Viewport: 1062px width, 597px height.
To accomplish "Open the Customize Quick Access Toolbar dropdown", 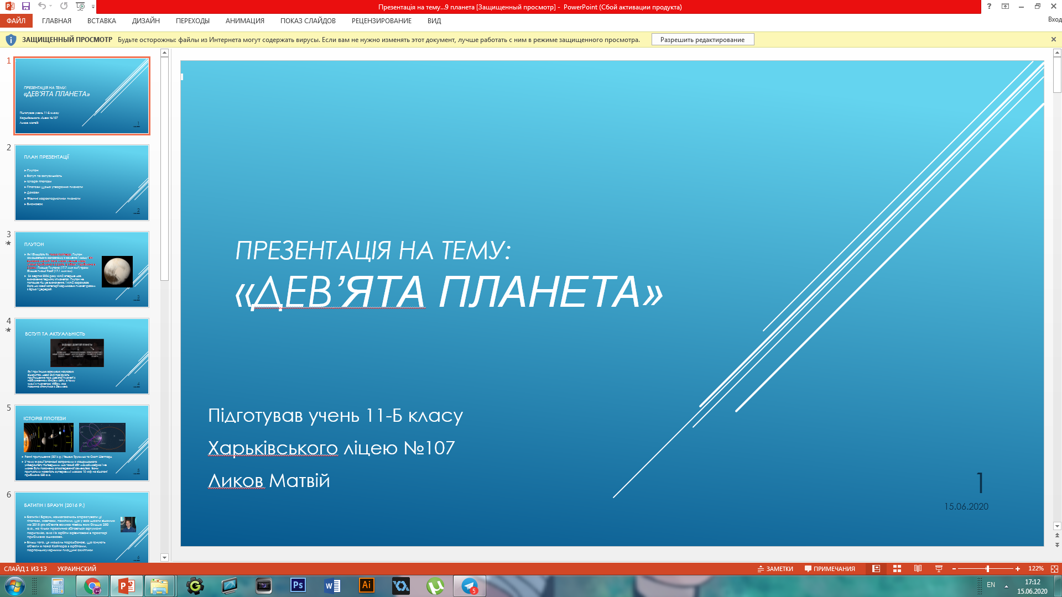I will pyautogui.click(x=93, y=7).
